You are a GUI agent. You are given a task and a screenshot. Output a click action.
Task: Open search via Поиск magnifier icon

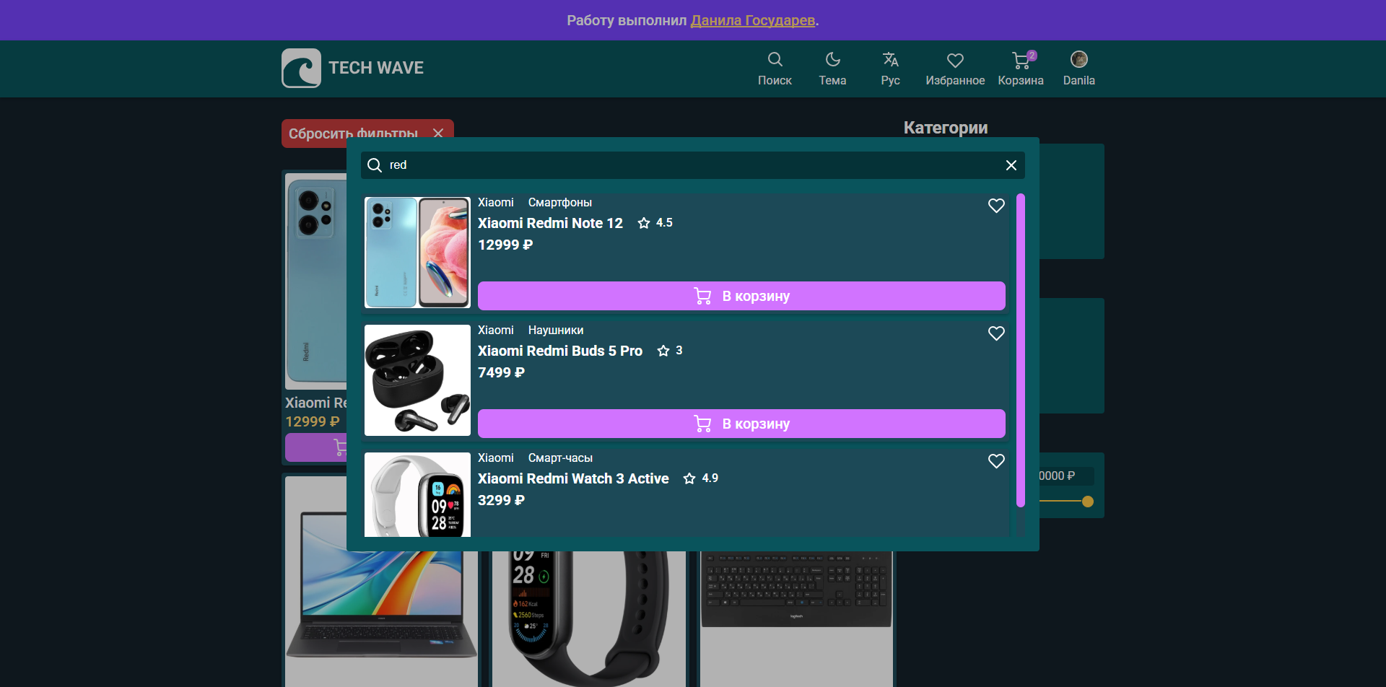(x=775, y=60)
